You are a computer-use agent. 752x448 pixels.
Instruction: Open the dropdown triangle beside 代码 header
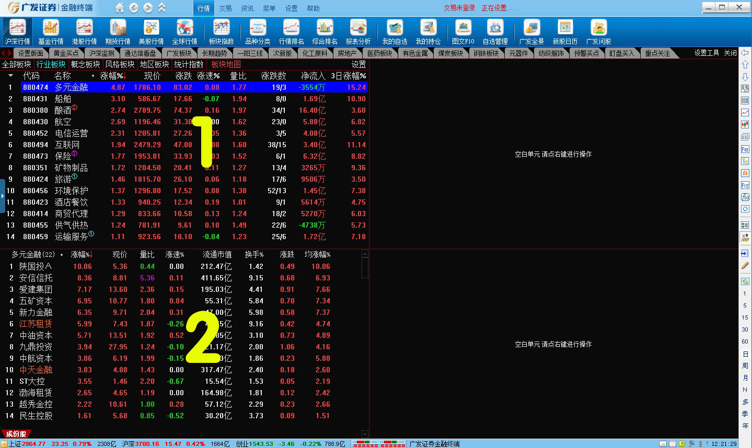click(x=10, y=76)
